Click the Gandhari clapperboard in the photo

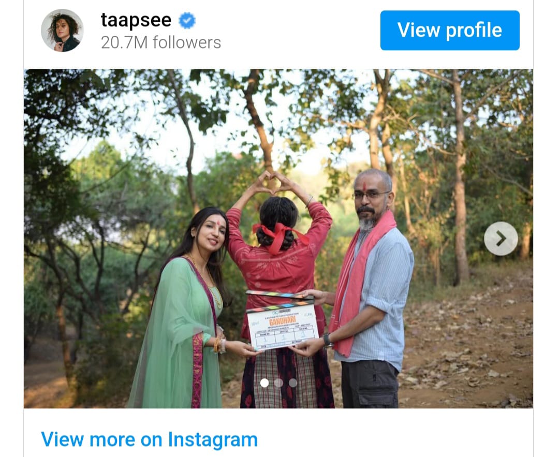[282, 321]
